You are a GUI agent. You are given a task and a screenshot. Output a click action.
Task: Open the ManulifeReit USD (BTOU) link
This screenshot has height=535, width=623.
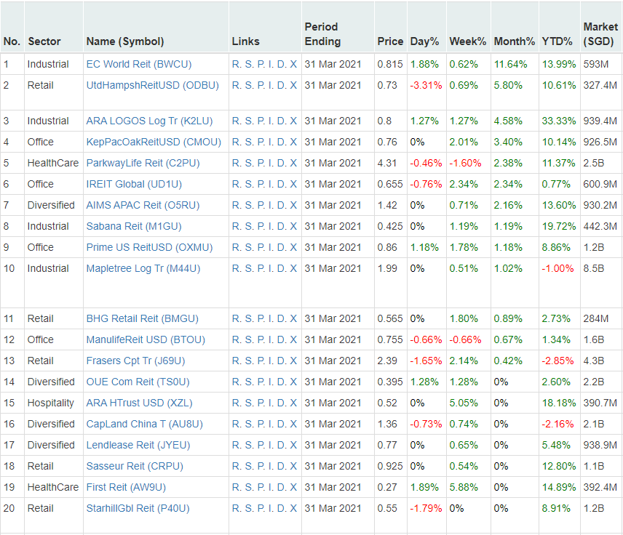point(146,339)
